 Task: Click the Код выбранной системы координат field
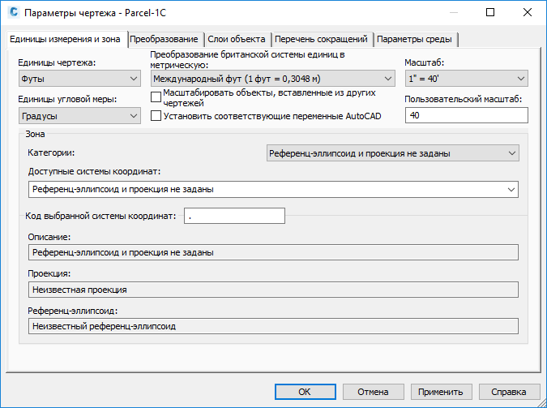pos(234,216)
